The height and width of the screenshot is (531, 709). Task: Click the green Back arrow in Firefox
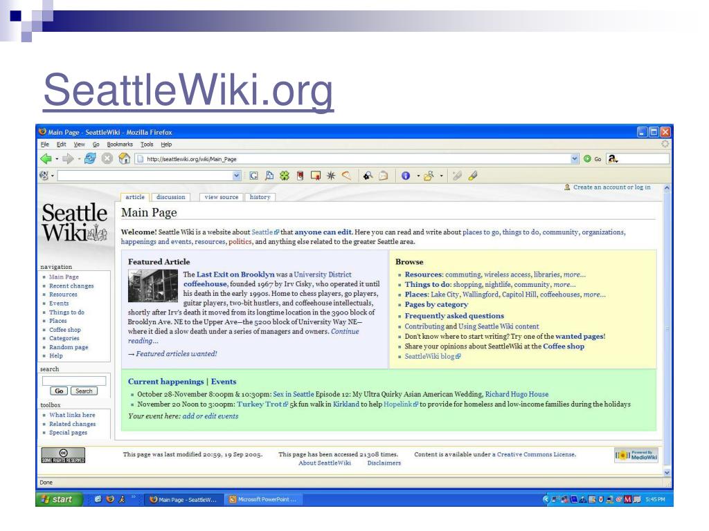(x=46, y=159)
